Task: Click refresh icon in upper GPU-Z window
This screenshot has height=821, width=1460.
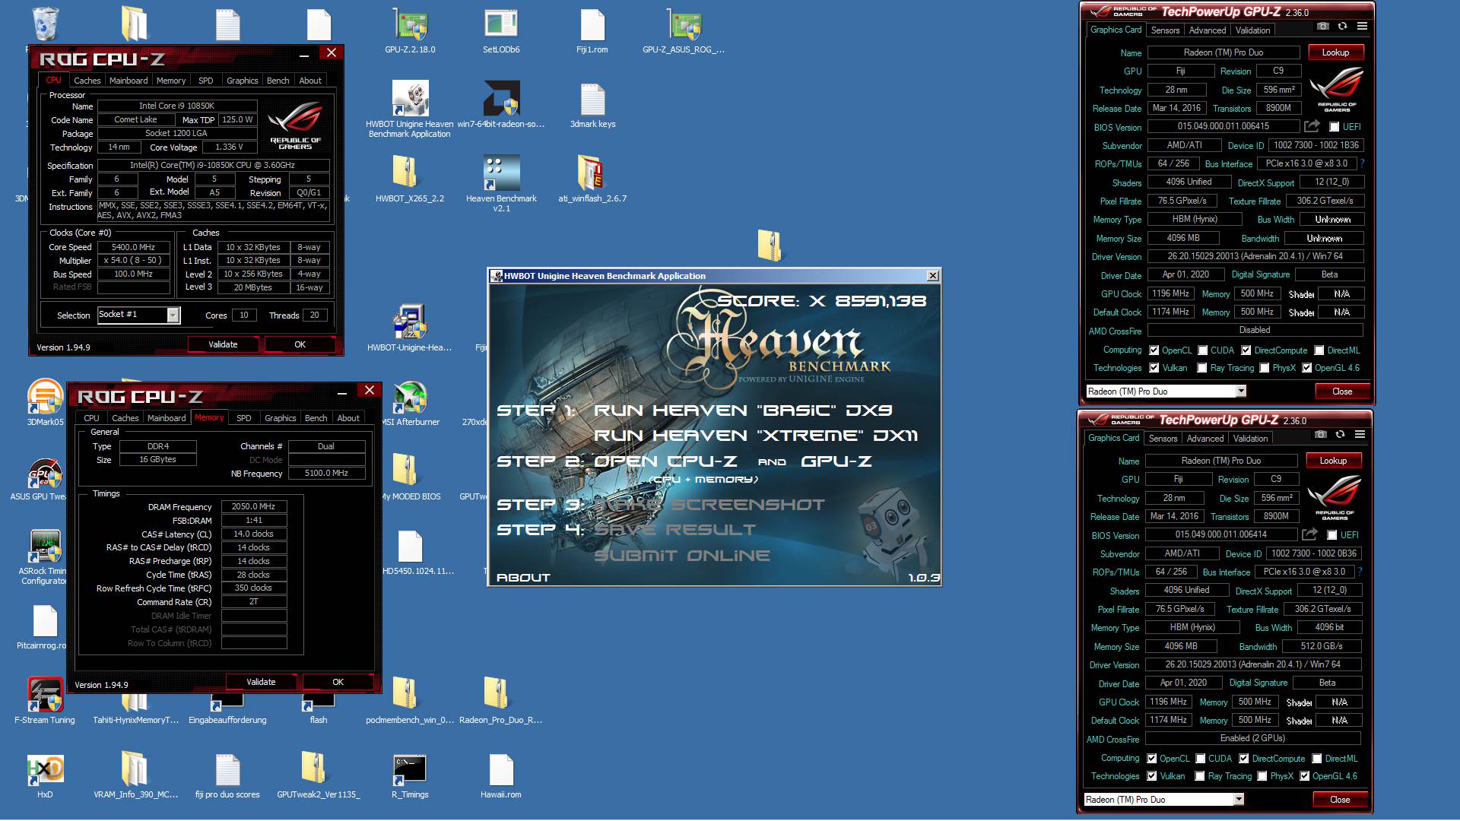Action: 1343,26
